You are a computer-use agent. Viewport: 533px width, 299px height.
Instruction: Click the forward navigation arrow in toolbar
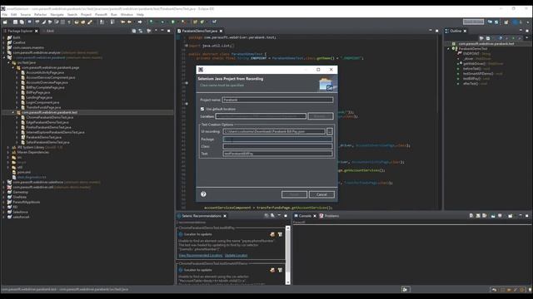tap(140, 22)
